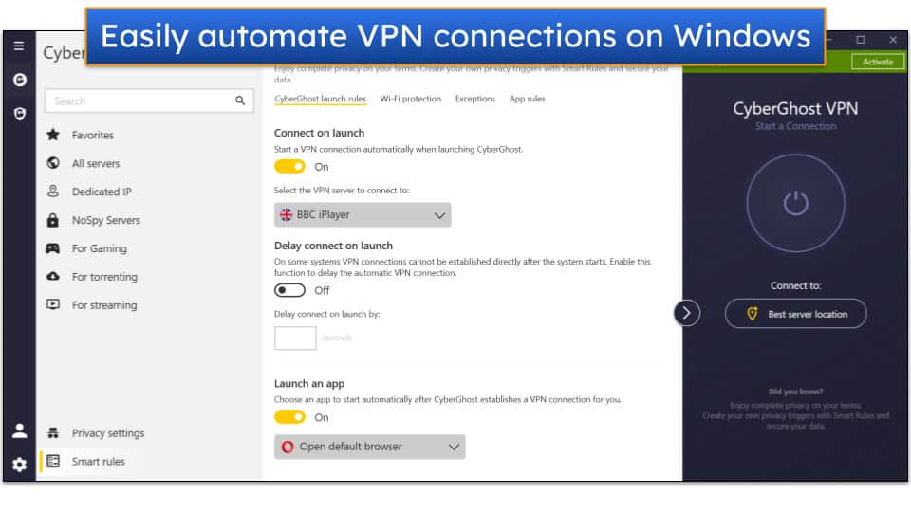
Task: Open the NoSpy Servers list
Action: [105, 220]
